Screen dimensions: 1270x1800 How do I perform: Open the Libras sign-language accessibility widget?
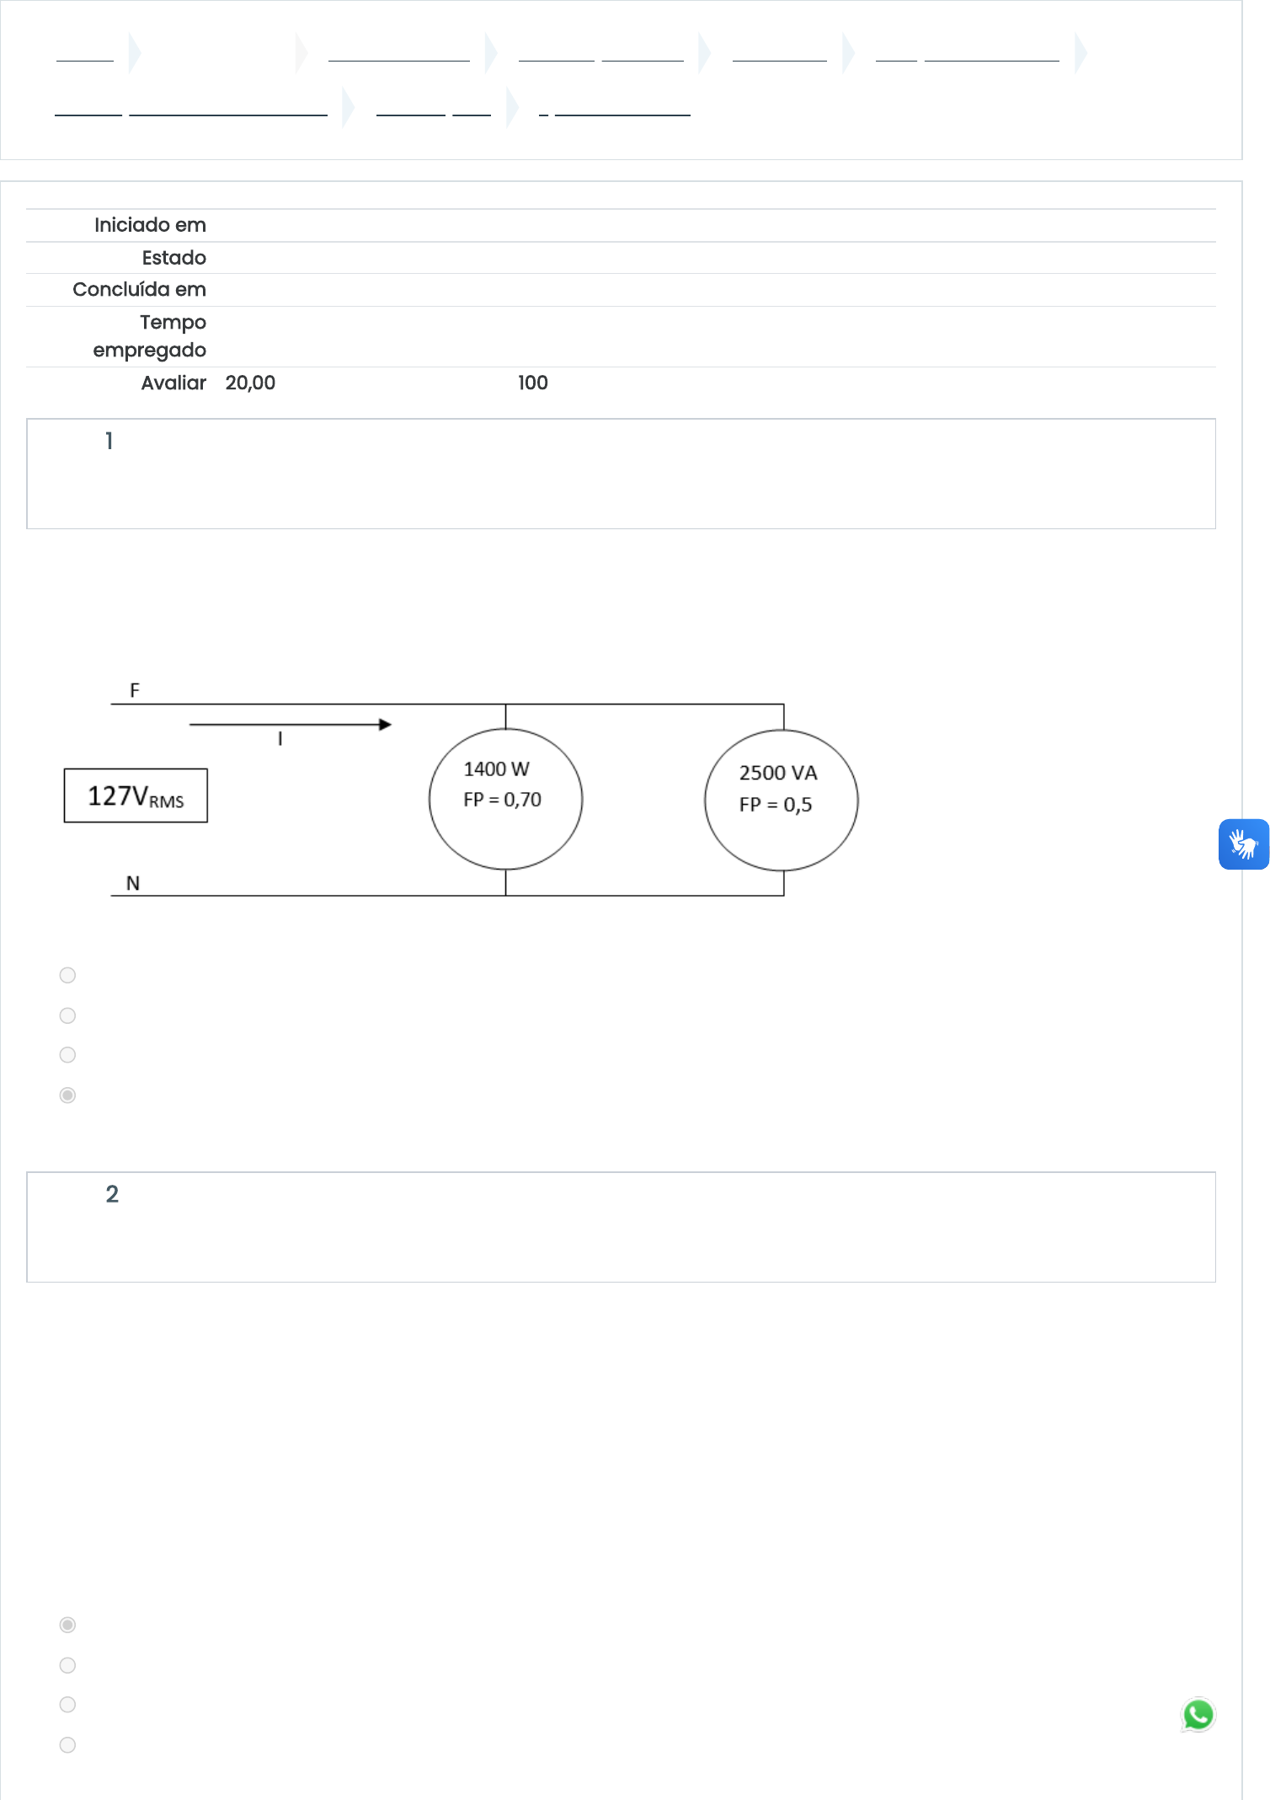click(1243, 844)
